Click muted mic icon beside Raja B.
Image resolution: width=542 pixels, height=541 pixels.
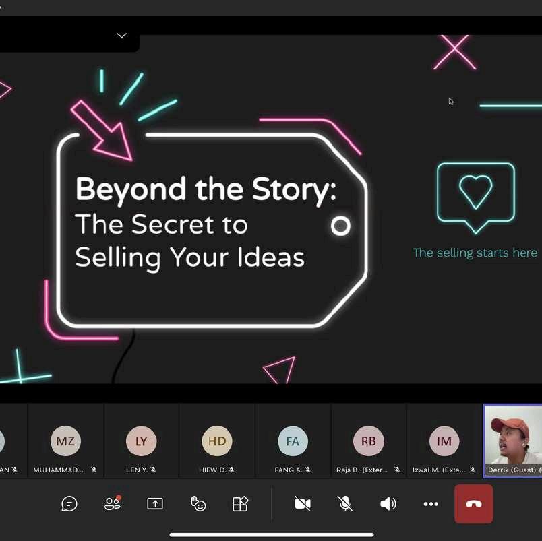point(398,470)
